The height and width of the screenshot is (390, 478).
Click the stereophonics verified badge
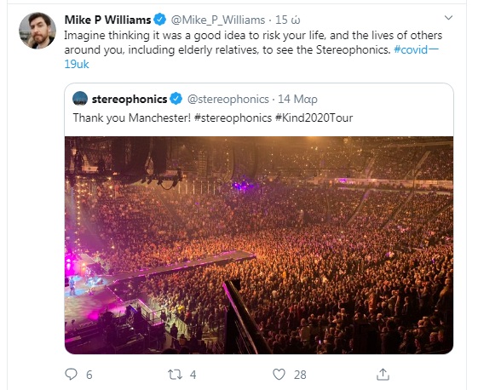(x=176, y=99)
